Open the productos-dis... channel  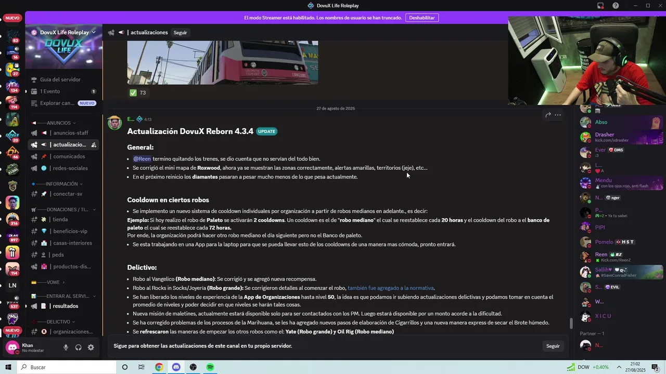click(63, 266)
